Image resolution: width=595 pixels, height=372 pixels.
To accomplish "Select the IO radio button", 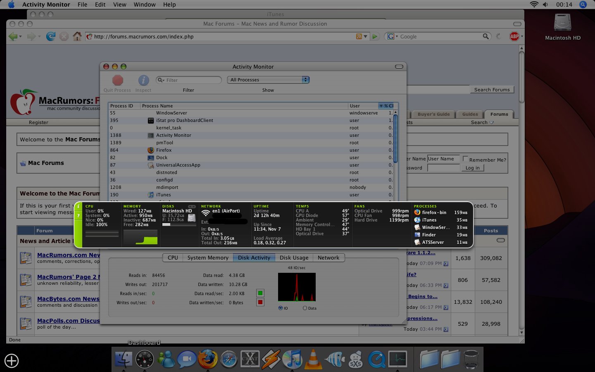I will [281, 308].
